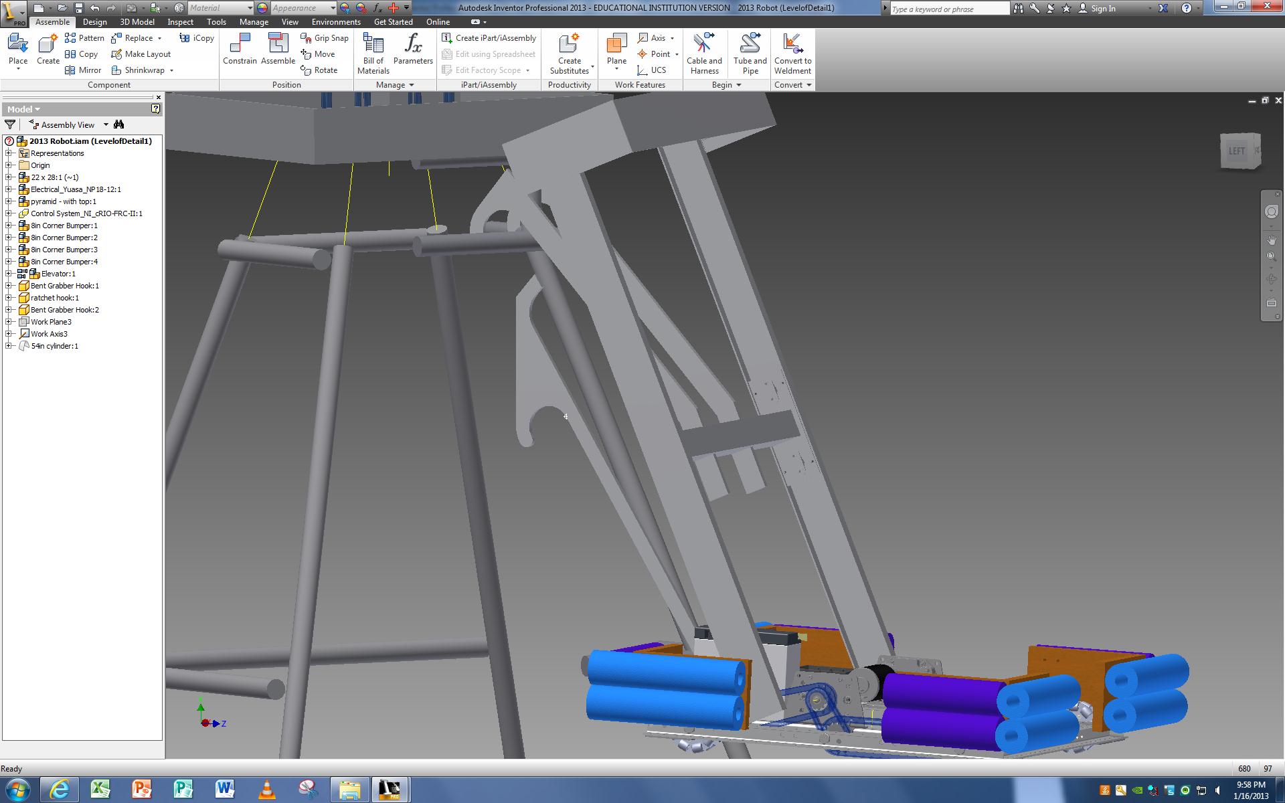Switch to the 3D Model ribbon tab
The height and width of the screenshot is (803, 1285).
coord(137,22)
